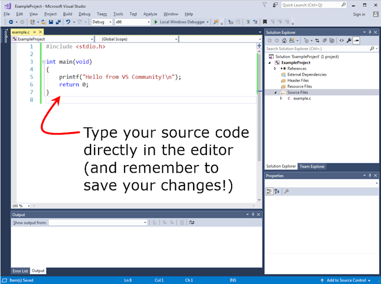Undo the last action
This screenshot has height=284, width=381.
(68, 22)
